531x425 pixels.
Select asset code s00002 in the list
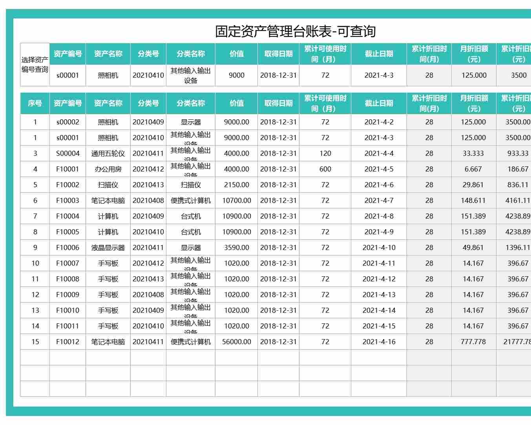pyautogui.click(x=69, y=122)
